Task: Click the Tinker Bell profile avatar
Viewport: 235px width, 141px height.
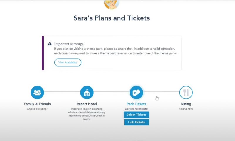Action: point(112,4)
